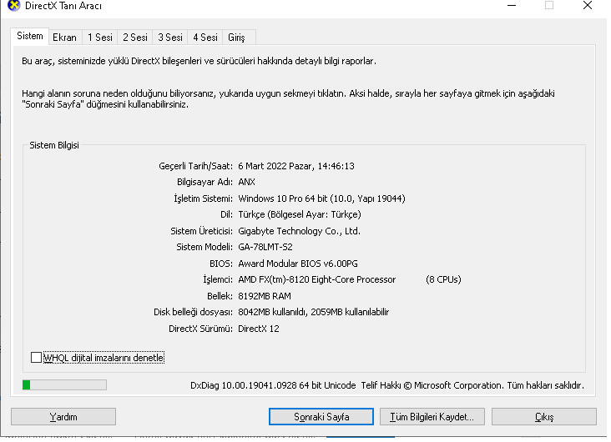The image size is (611, 442).
Task: Click the Sonraki Sayfa button
Action: [321, 417]
